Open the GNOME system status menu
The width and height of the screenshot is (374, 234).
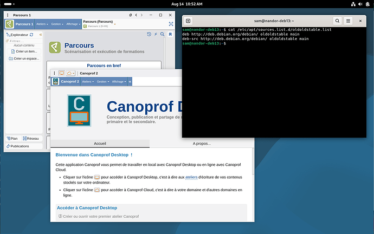point(359,4)
